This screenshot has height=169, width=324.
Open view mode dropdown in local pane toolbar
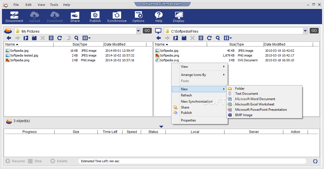coord(228,38)
